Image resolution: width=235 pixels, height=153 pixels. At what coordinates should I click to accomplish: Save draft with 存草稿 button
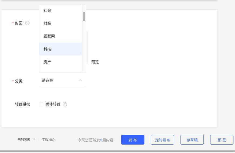(192, 140)
